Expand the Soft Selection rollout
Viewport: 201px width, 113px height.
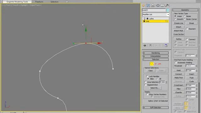click(156, 108)
